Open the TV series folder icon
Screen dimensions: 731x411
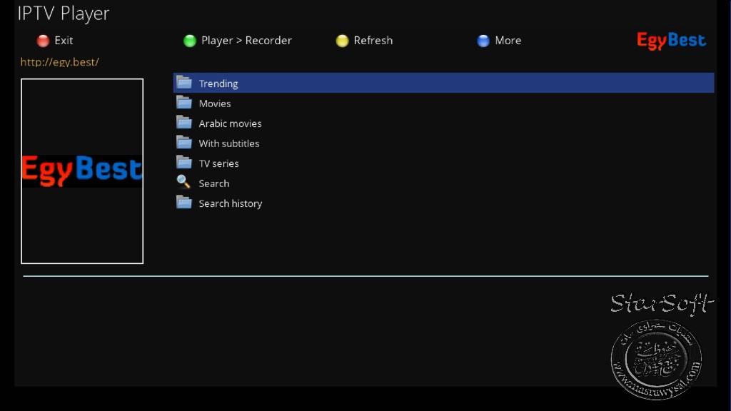point(184,163)
